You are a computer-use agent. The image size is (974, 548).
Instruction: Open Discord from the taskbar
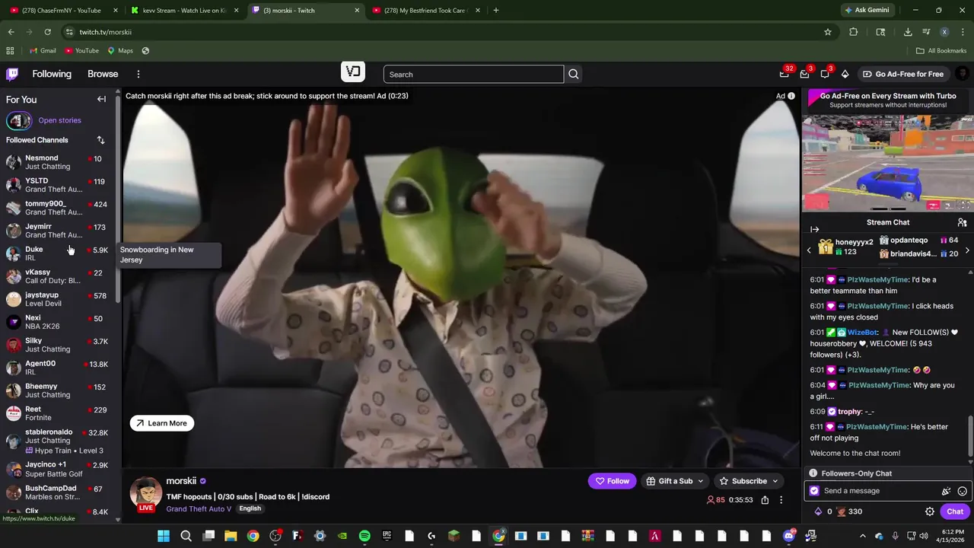[x=788, y=537]
